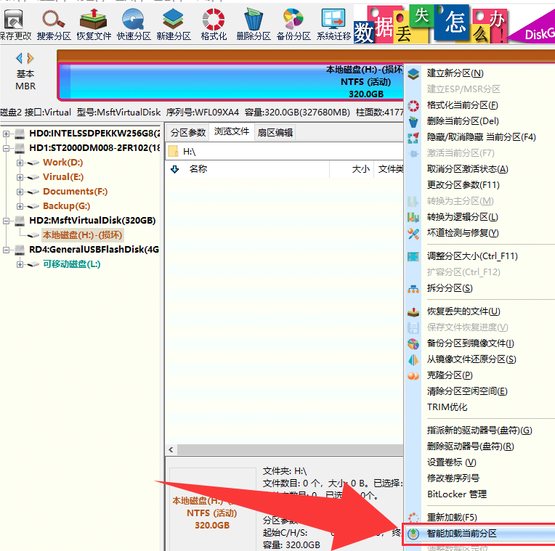Open the 快速分区 quick partition tool
The image size is (555, 551).
133,20
